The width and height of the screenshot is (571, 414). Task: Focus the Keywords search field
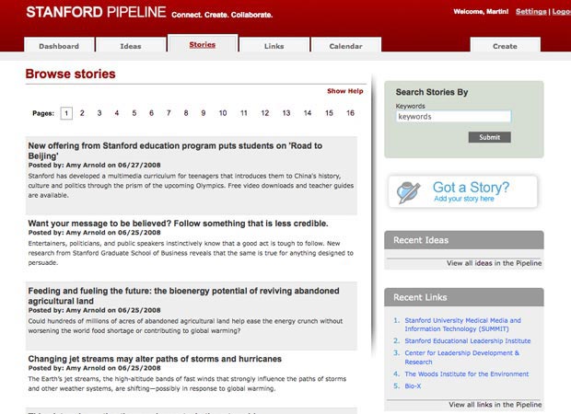tap(453, 117)
